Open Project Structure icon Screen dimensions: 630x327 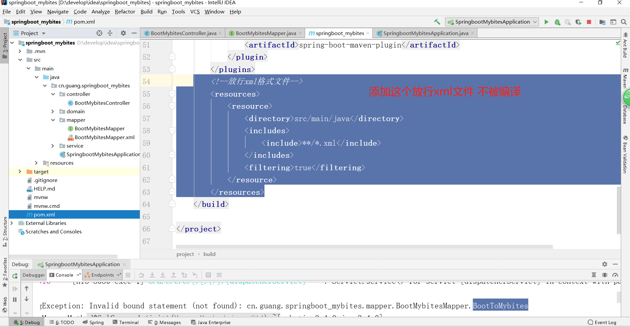(602, 22)
